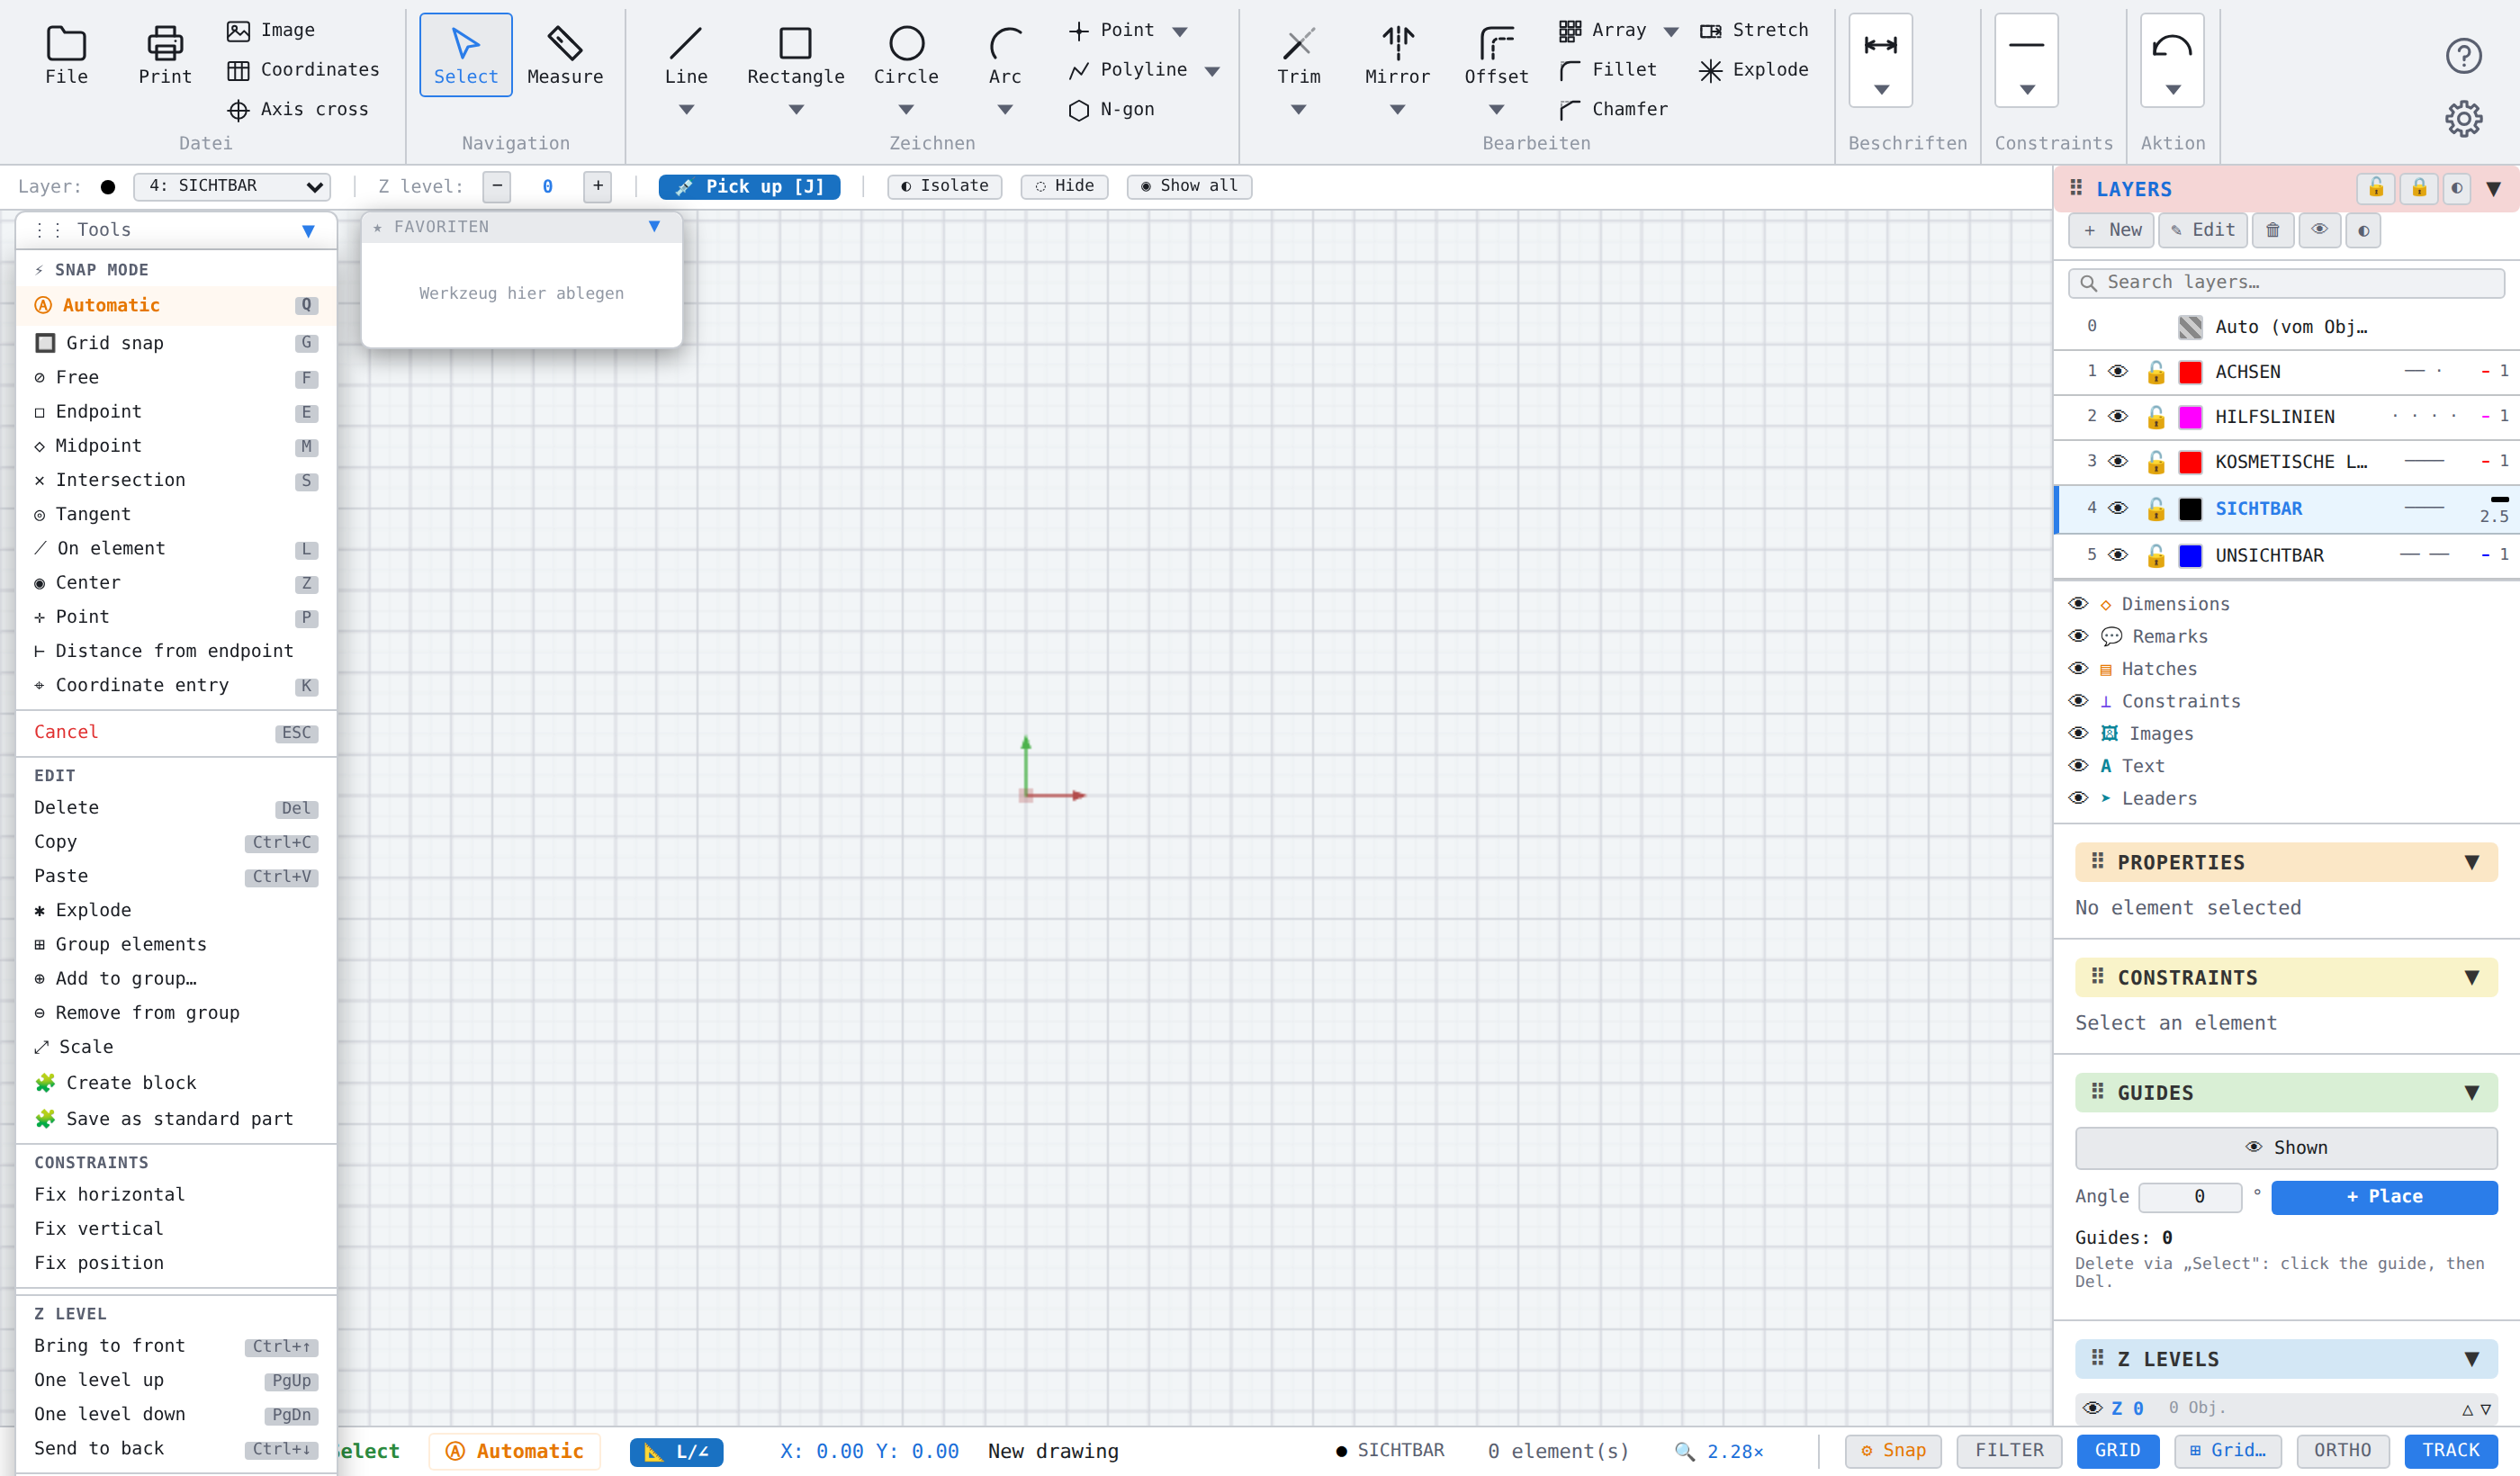Toggle lock on KOSMETISCHE layer
This screenshot has height=1476, width=2520.
click(2156, 461)
